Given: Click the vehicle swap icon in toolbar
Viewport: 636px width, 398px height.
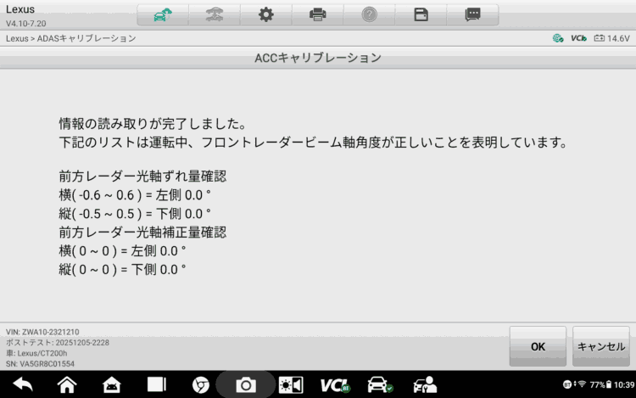Looking at the screenshot, I should tap(214, 14).
